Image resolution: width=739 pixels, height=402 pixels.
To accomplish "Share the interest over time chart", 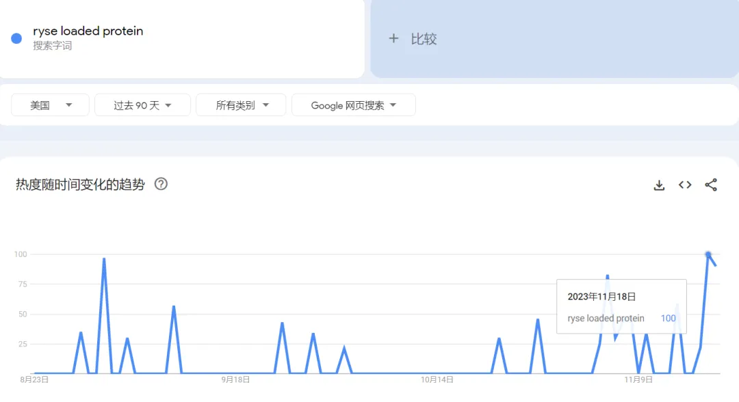I will coord(711,185).
